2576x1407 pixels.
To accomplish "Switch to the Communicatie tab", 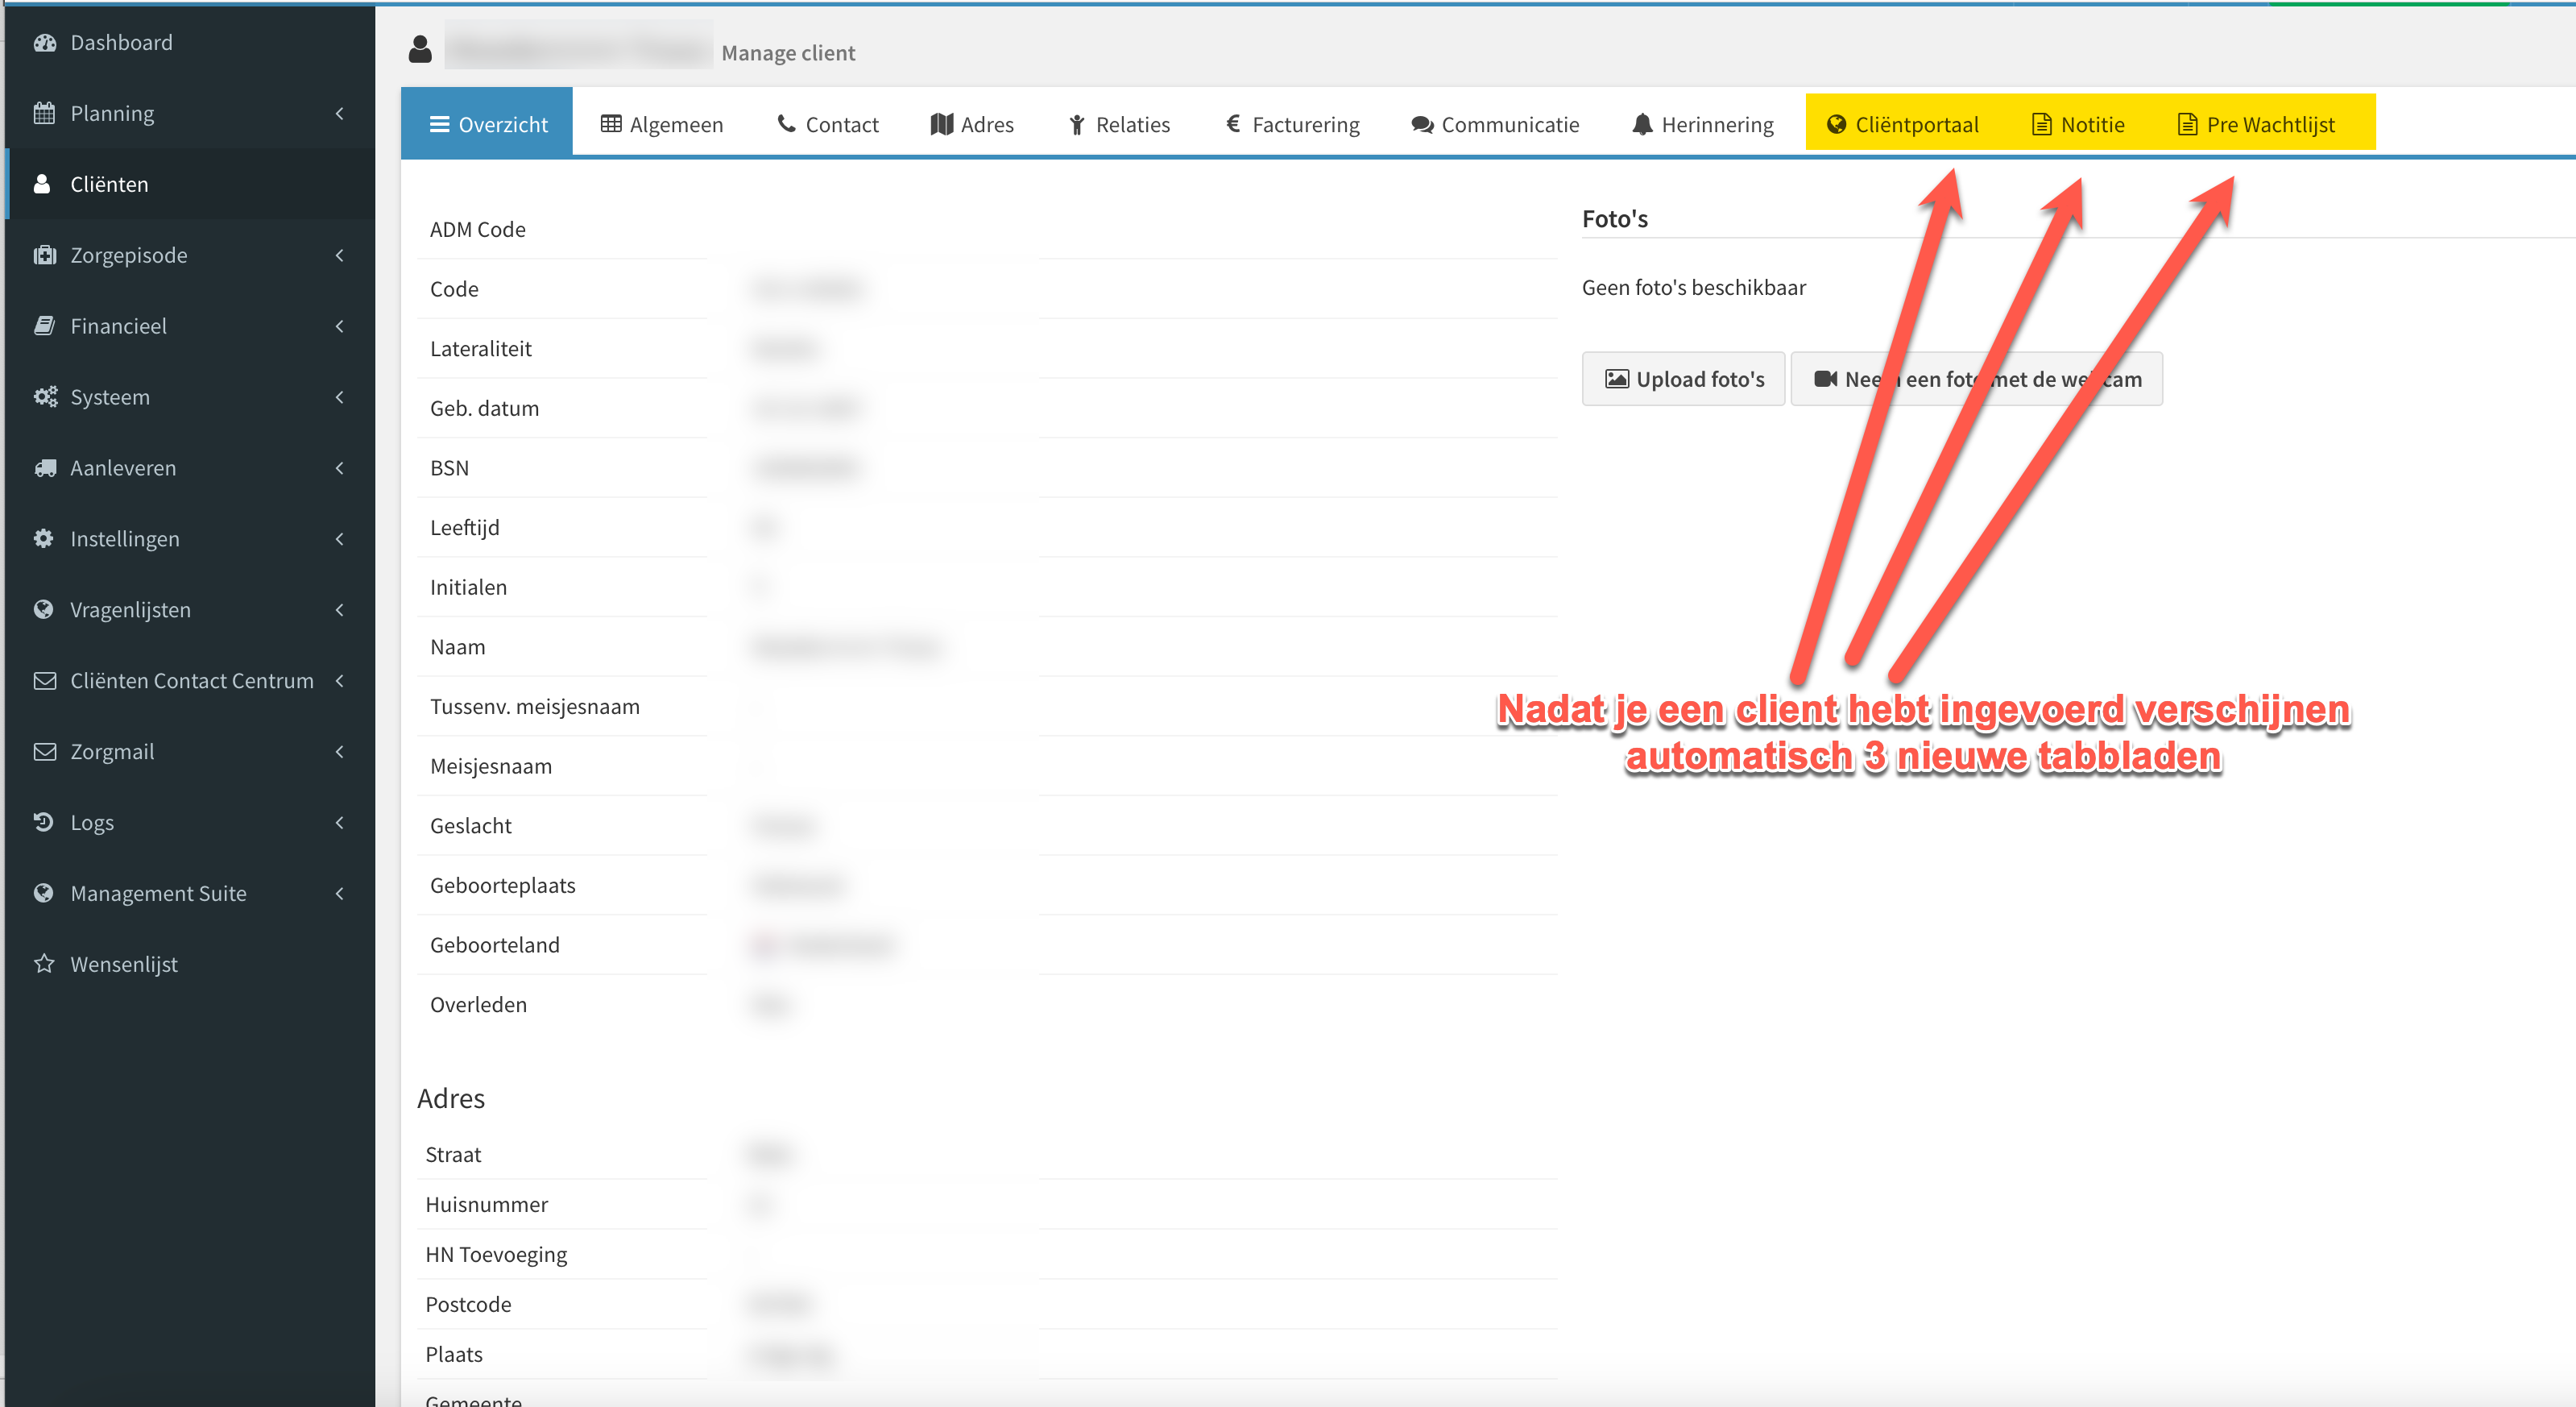I will [1495, 124].
